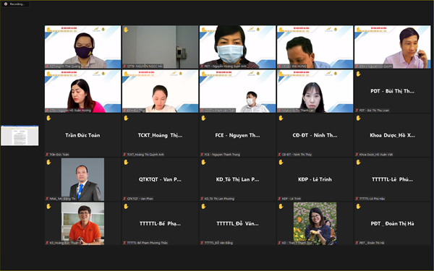Click muted mic icon beside FCE - Nguyen Thanh Trung
The width and height of the screenshot is (434, 271).
202,155
